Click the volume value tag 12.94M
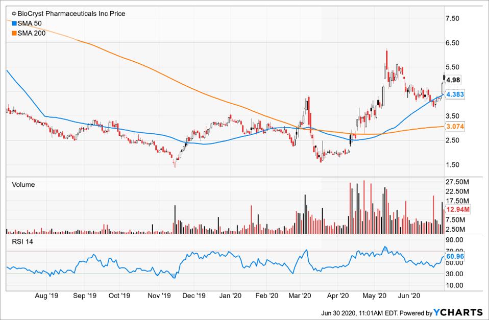This screenshot has width=489, height=320. coord(458,209)
